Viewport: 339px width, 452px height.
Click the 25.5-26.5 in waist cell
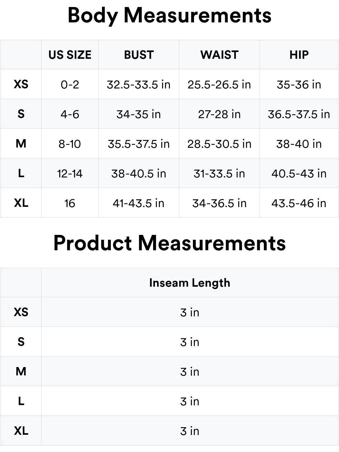coord(219,85)
